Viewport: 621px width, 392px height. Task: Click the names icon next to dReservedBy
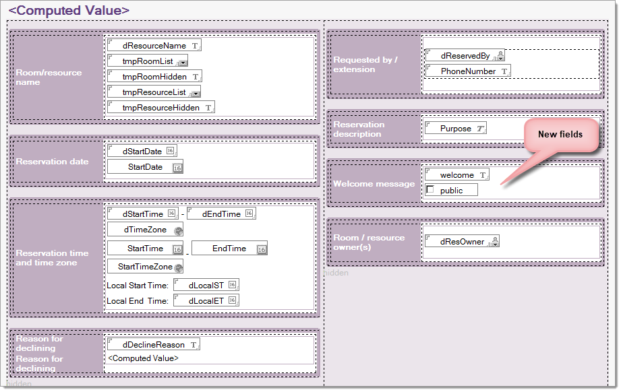point(499,57)
